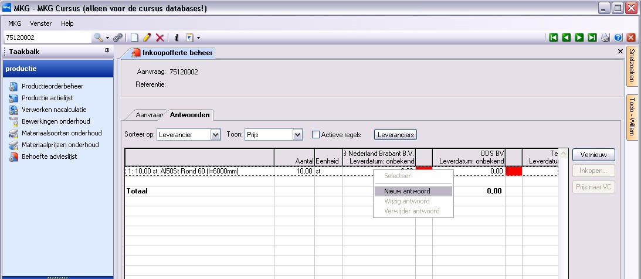Click the red close icon in the toolbar
This screenshot has width=641, height=279.
[631, 38]
